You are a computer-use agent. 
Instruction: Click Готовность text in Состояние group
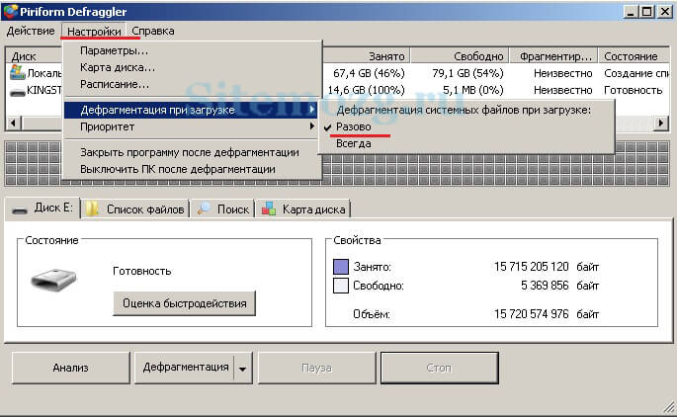142,271
